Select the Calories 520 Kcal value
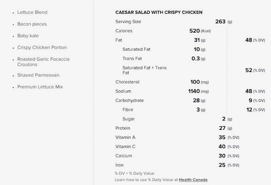 (x=200, y=31)
